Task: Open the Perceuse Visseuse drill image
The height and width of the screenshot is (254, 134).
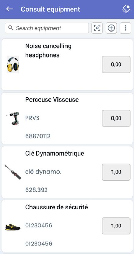Action: tap(12, 118)
